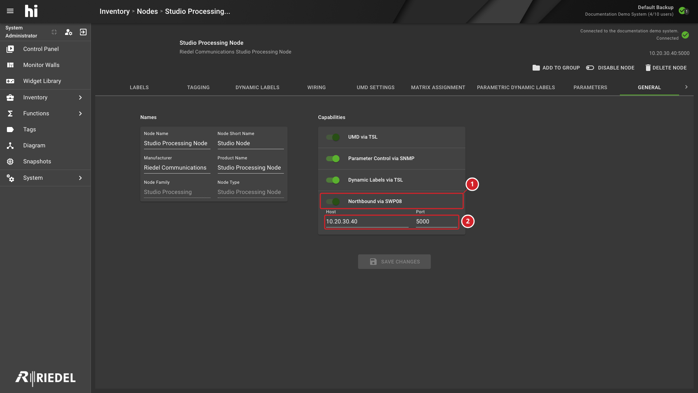Expand the Functions submenu chevron
The width and height of the screenshot is (698, 393).
(x=80, y=113)
